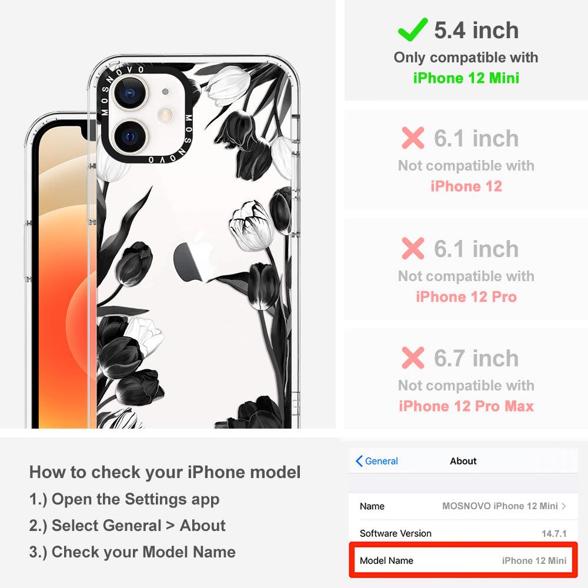
Task: Click the 'How to check your iPhone model' heading
Action: 165,472
